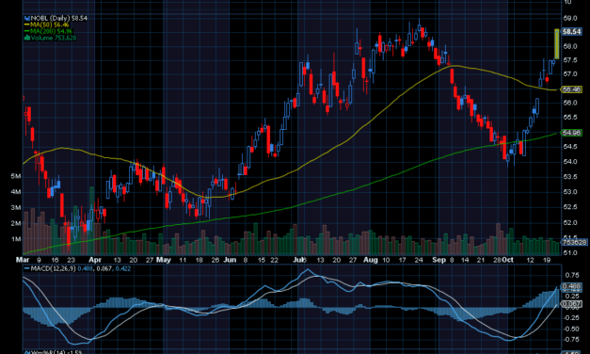Click the Apr month label on axis

(95, 260)
